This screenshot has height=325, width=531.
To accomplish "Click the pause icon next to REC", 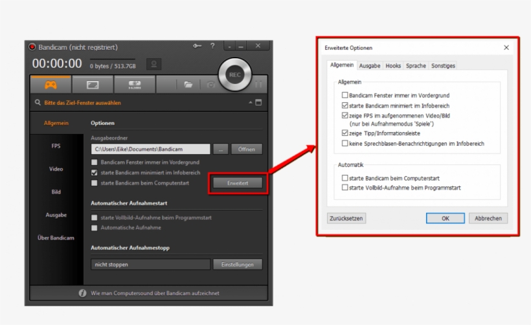I will tap(258, 85).
